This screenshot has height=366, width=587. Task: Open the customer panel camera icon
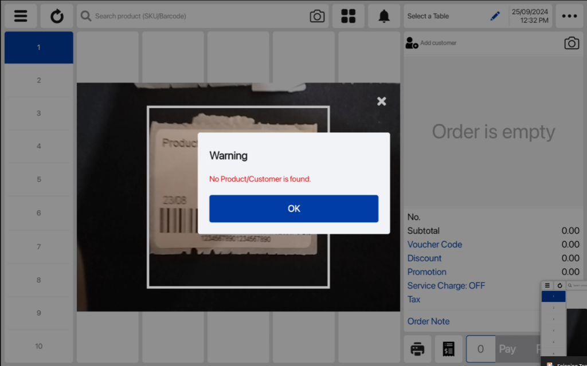(x=572, y=43)
